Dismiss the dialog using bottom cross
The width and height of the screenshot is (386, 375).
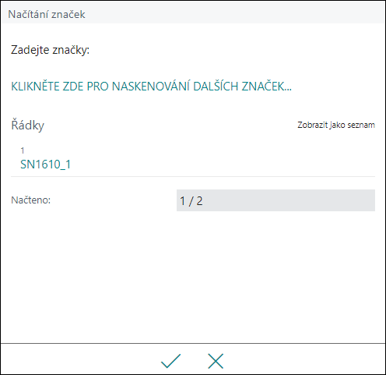tap(216, 361)
